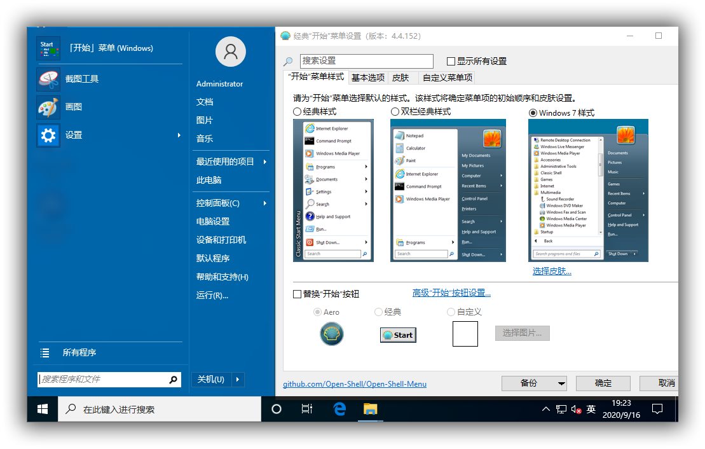Open the Settings (设置) gear icon

tap(48, 135)
